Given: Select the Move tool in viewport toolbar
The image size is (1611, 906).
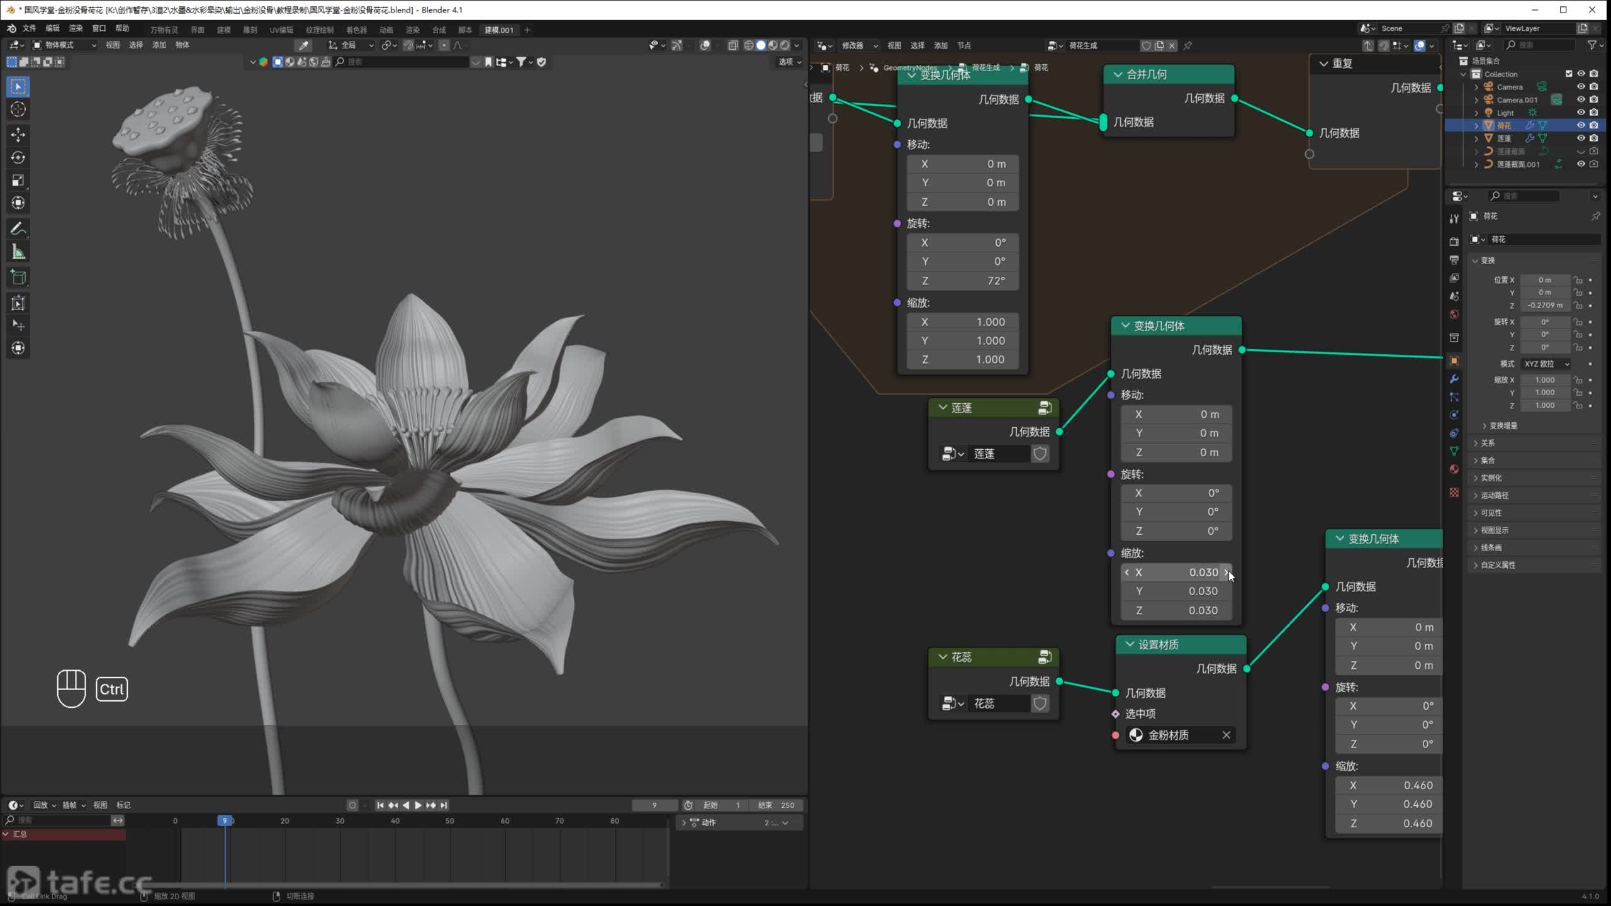Looking at the screenshot, I should click(x=18, y=134).
